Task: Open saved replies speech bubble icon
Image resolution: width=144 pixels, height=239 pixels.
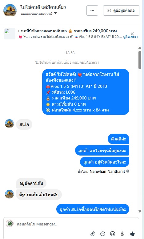Action: (103, 234)
